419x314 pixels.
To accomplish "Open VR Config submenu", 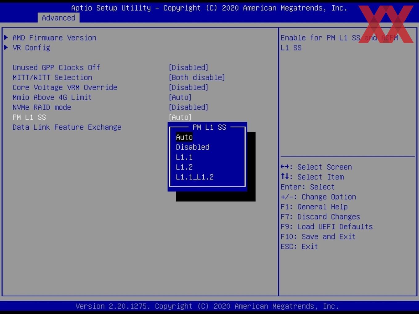I will (x=31, y=48).
